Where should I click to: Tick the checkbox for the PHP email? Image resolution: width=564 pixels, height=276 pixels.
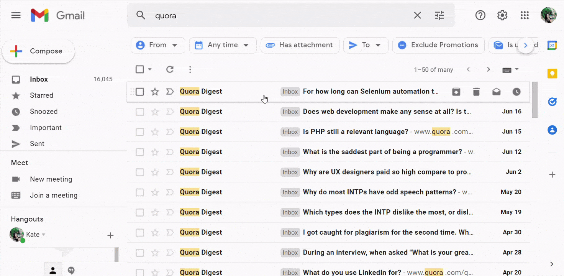140,132
